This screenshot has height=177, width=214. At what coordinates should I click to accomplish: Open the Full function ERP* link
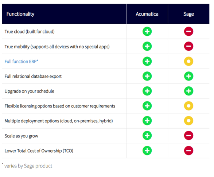[22, 62]
